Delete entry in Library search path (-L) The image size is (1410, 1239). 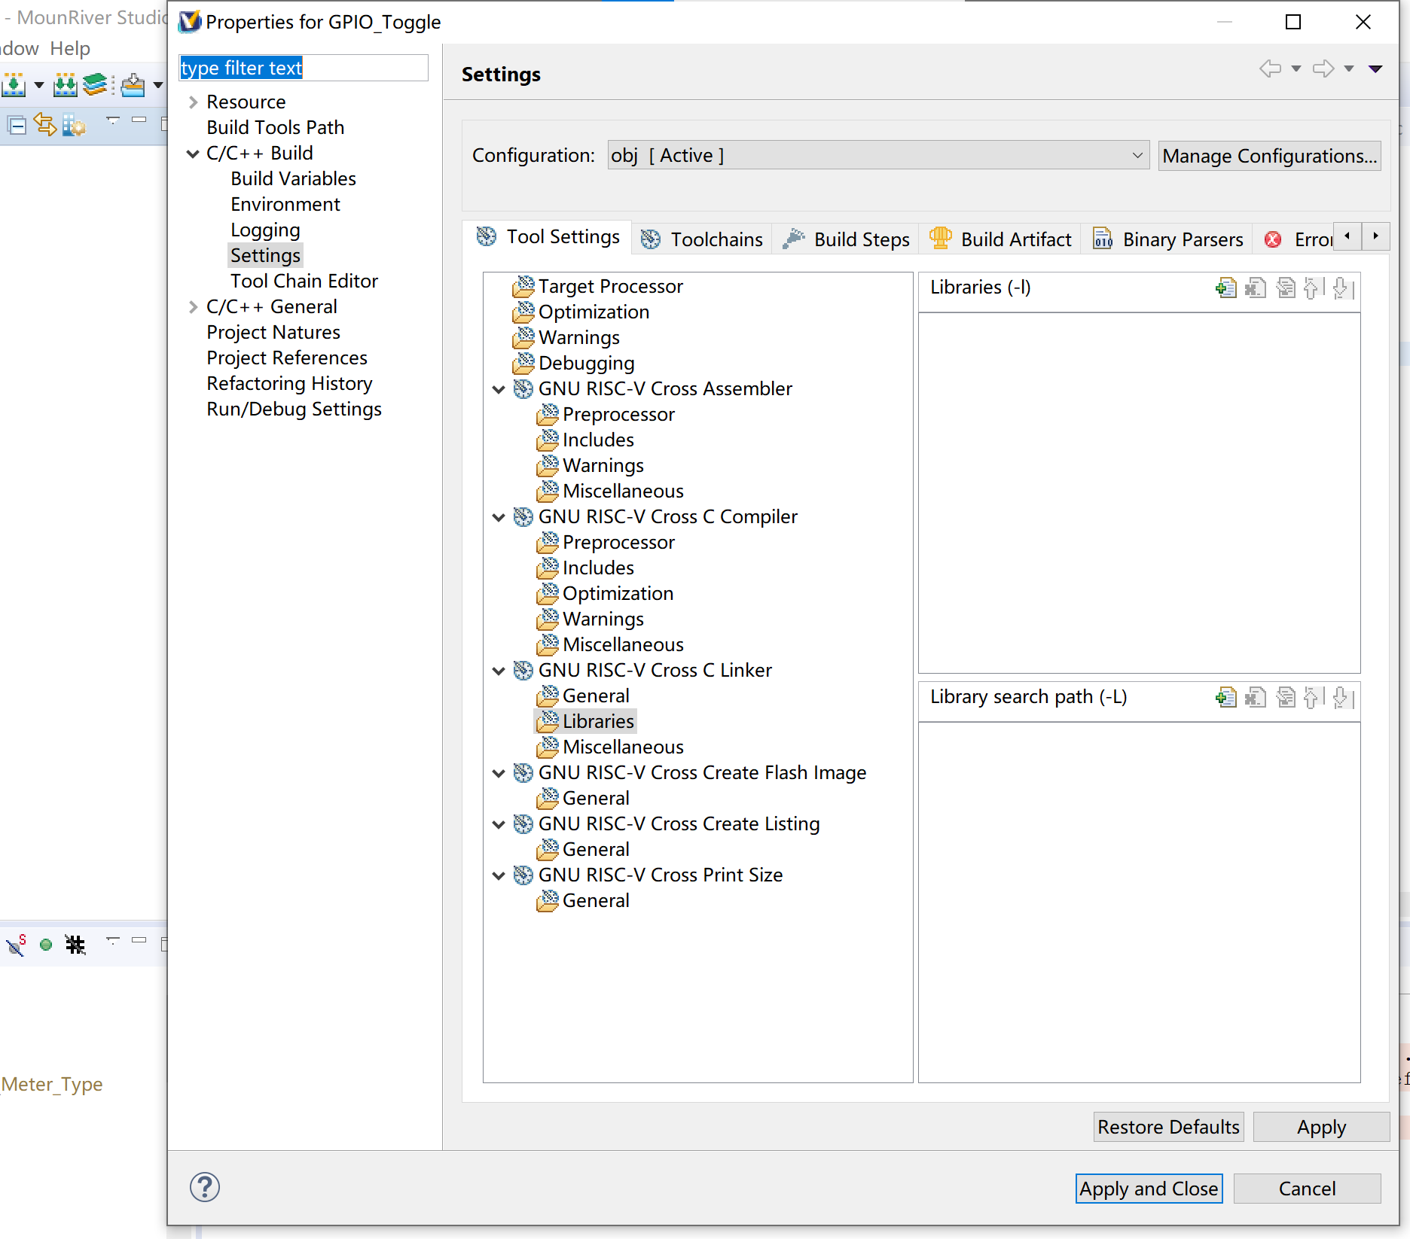click(1256, 697)
